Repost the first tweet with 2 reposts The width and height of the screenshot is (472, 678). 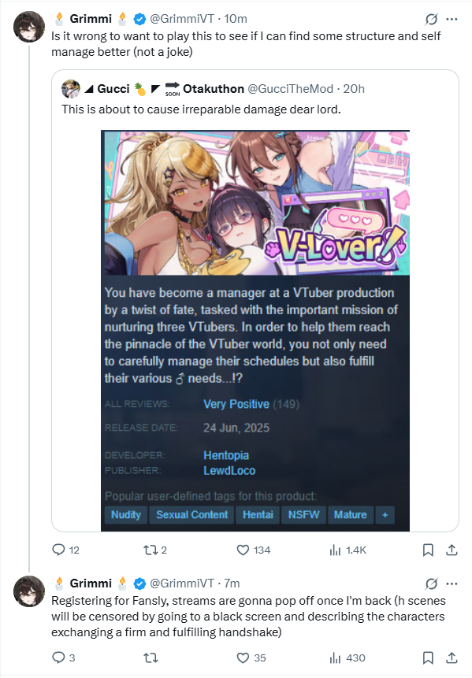pos(151,550)
